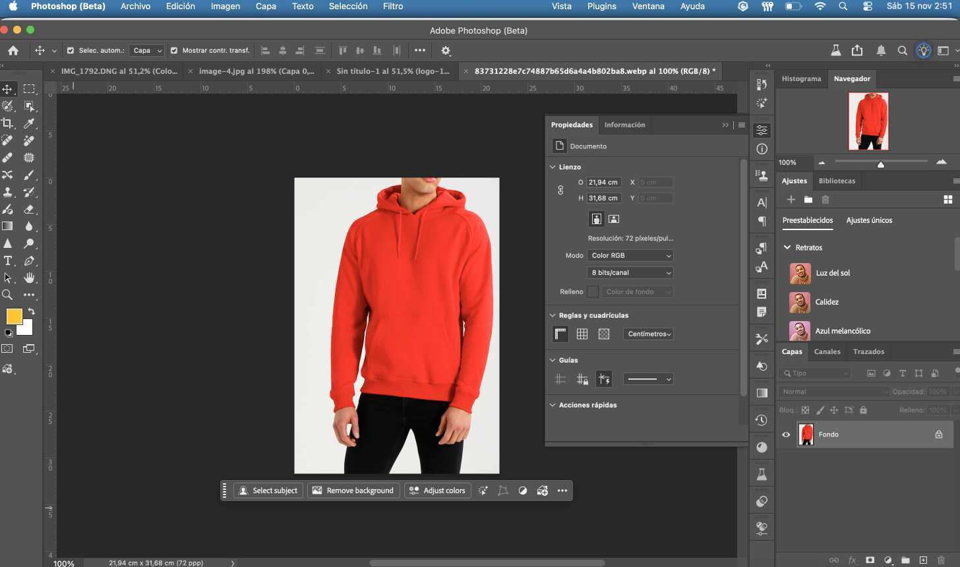
Task: Choose the Zoom tool in toolbar
Action: point(7,295)
